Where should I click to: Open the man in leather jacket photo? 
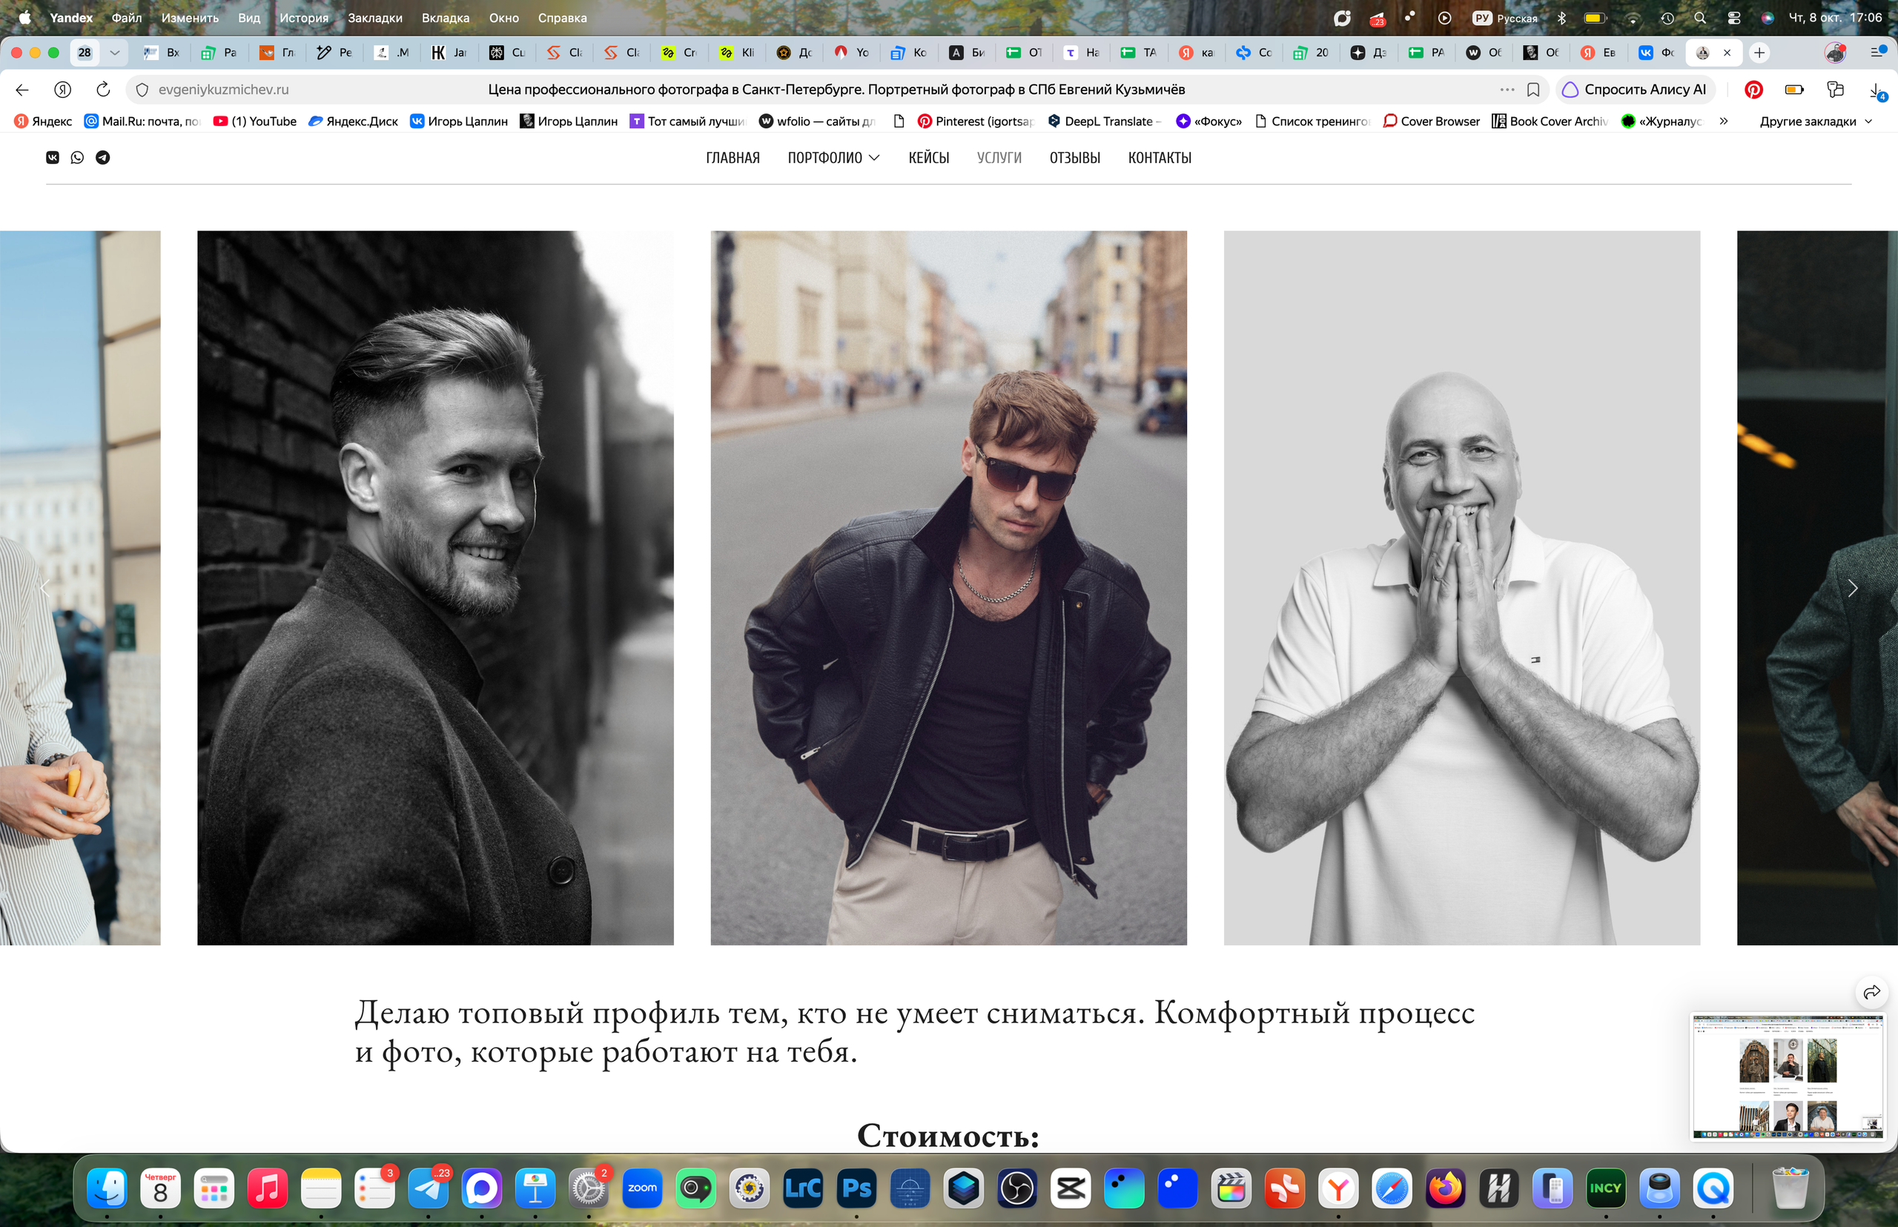tap(948, 588)
